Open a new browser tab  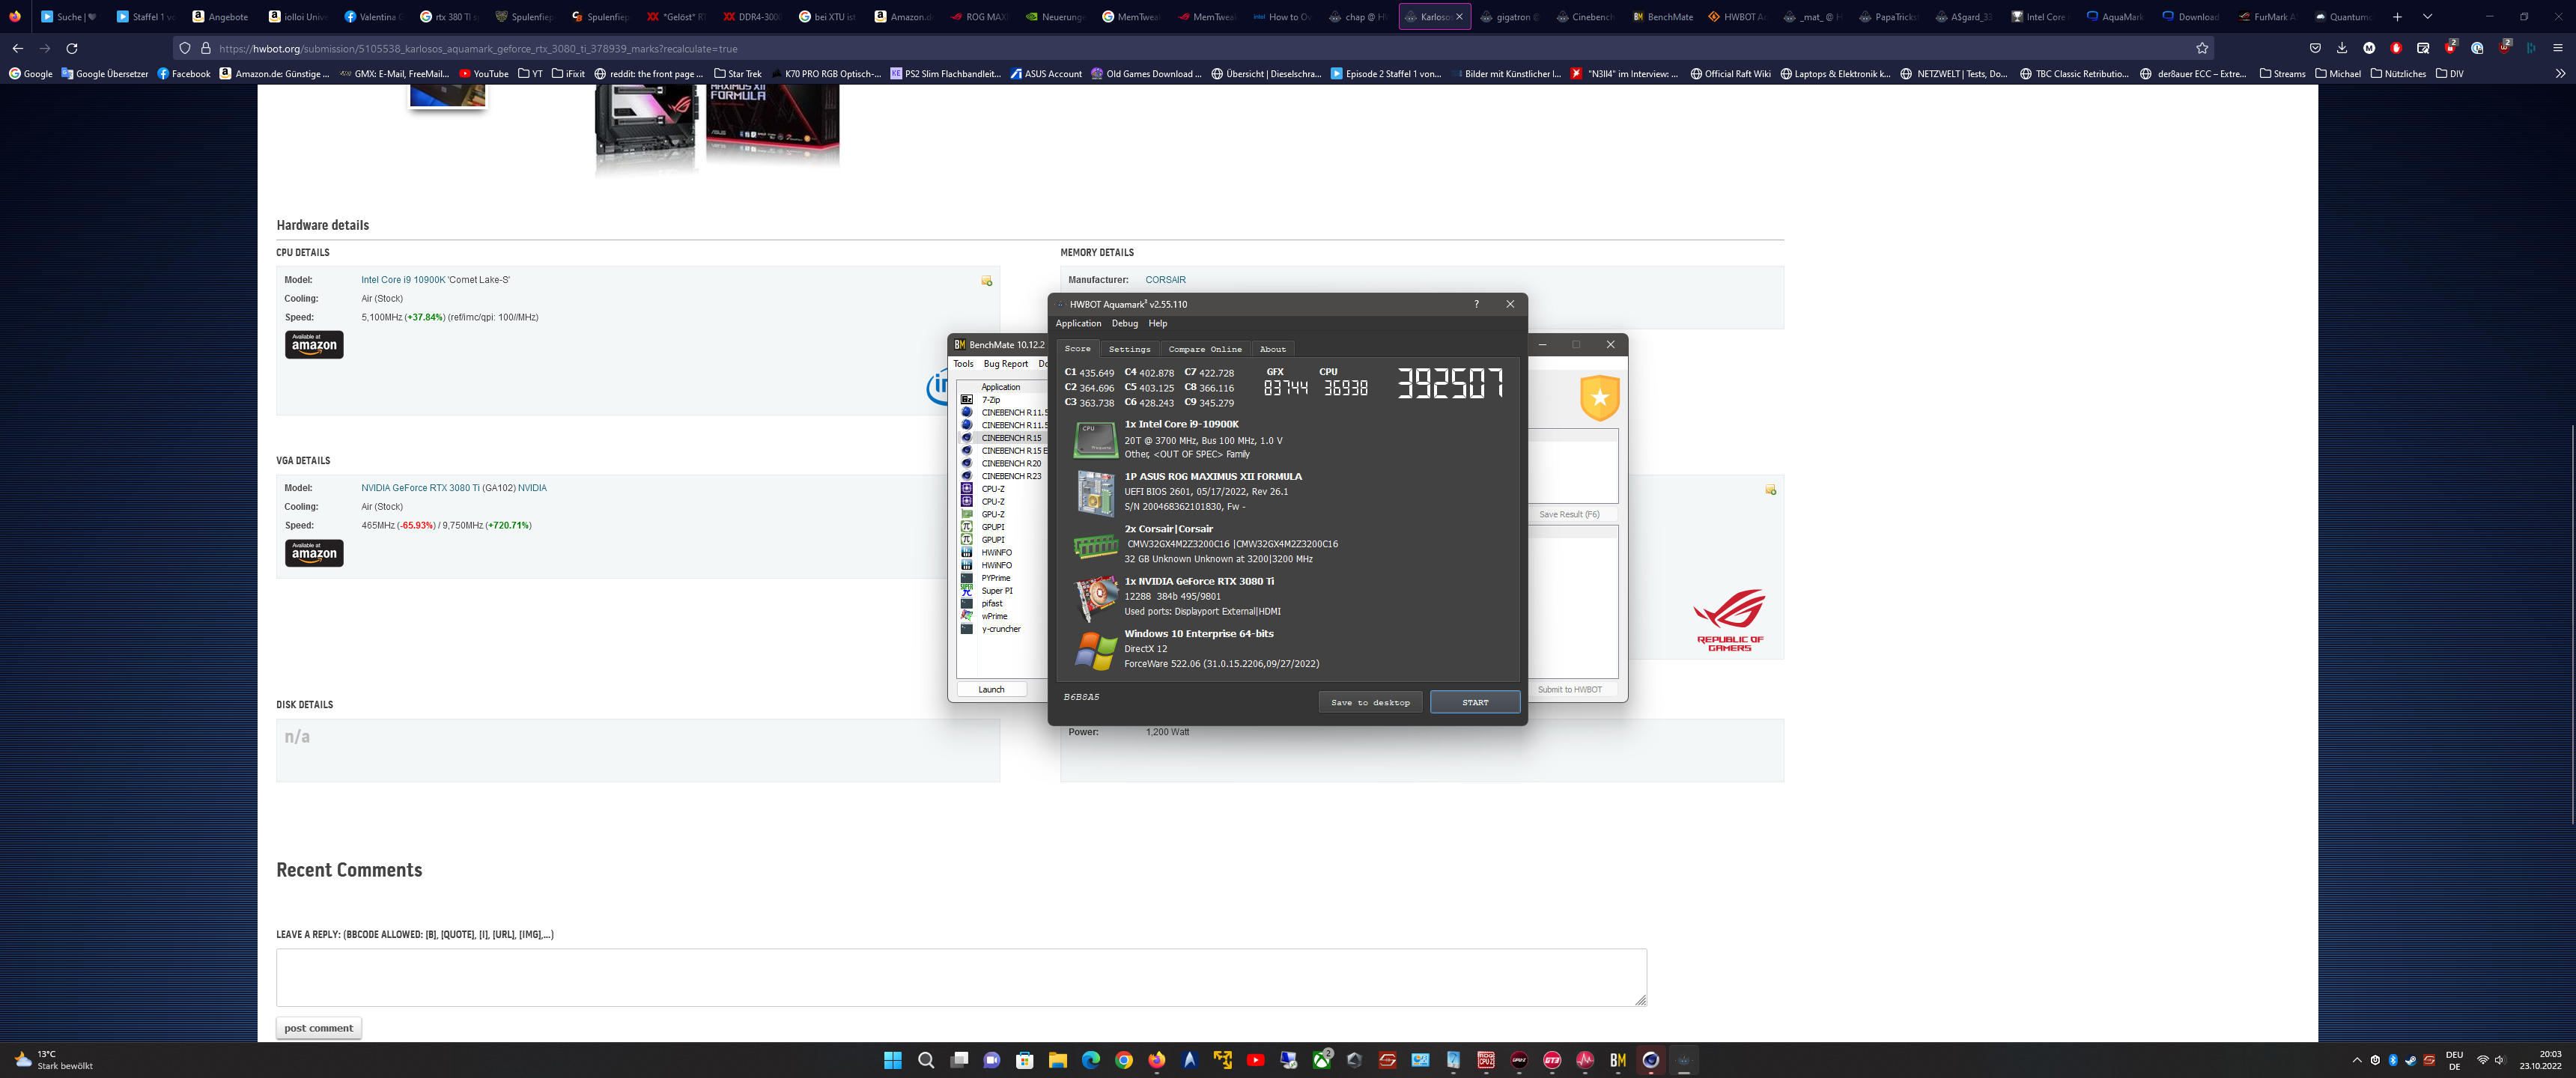coord(2397,17)
